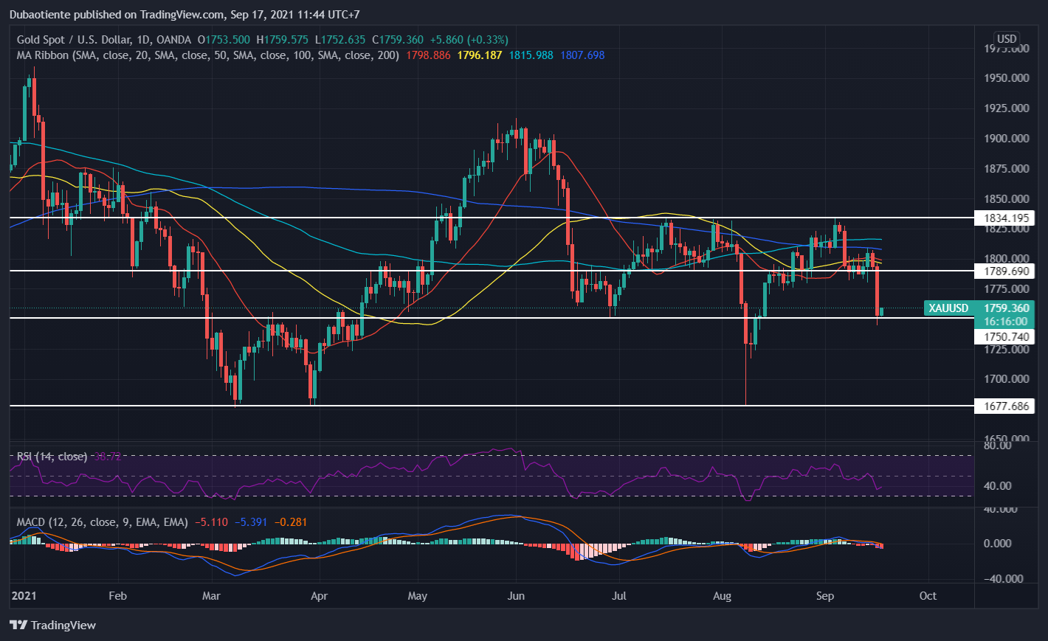The height and width of the screenshot is (641, 1048).
Task: Click the 1925.000 price axis label
Action: tap(1007, 108)
